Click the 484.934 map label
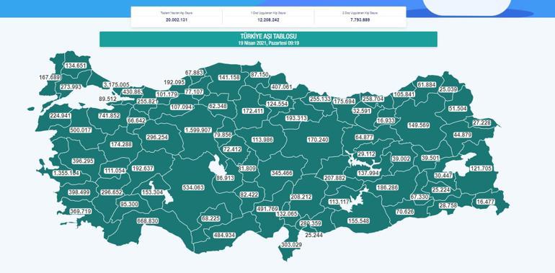555x273 pixels. pos(224,235)
